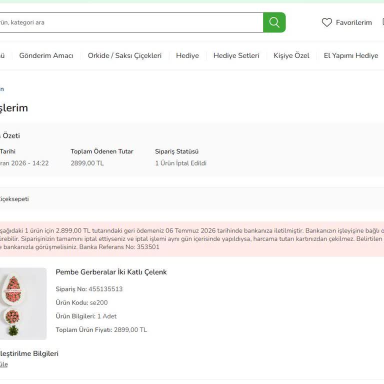
Task: Select the Ürün Bilgileri: 1 Adet text
Action: [x=86, y=316]
